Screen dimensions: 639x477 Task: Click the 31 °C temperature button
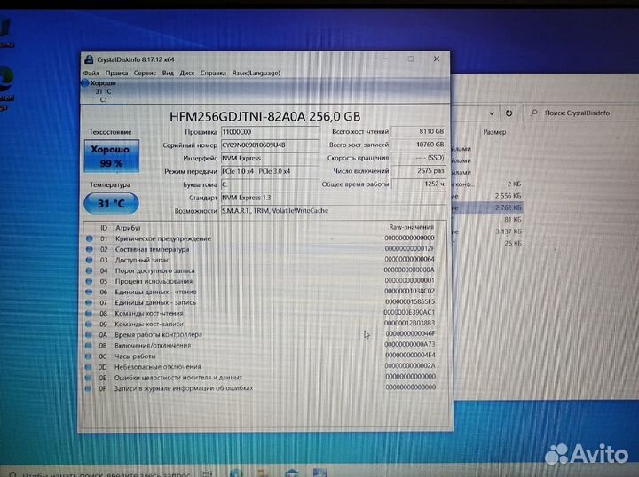click(111, 204)
